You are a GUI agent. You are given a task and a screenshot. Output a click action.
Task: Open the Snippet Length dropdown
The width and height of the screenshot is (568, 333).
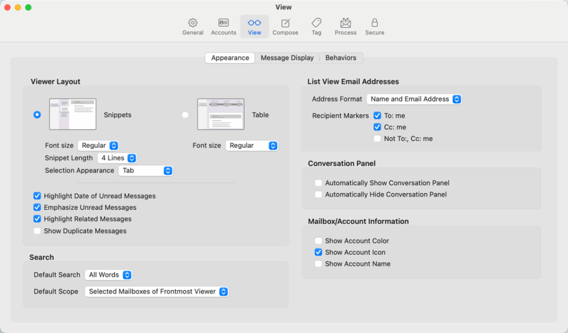click(x=117, y=158)
